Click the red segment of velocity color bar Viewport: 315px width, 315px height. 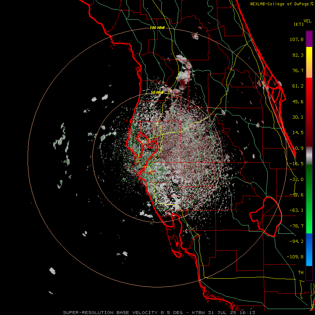point(309,112)
